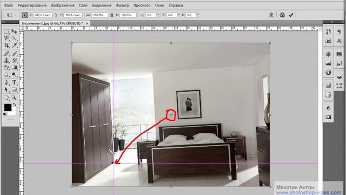
Task: Select the Eyedropper tool
Action: (x=14, y=45)
